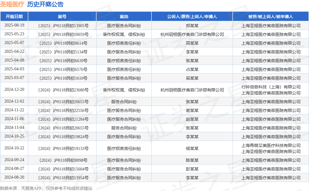
Task: Click case number 沪0118民初8614号
Action: point(71,43)
